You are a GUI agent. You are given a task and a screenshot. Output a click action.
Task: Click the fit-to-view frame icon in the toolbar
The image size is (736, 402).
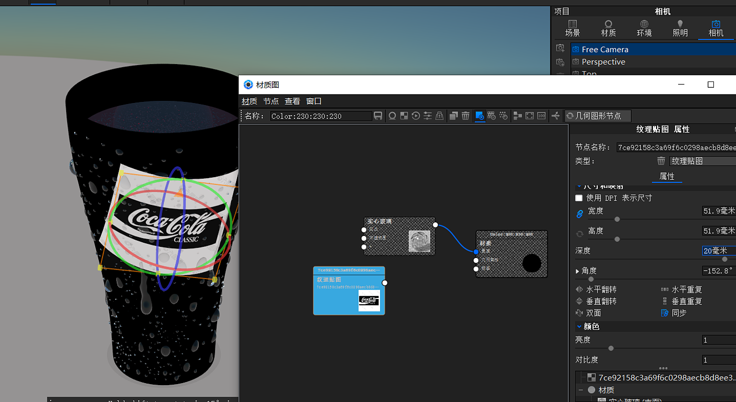pyautogui.click(x=529, y=116)
